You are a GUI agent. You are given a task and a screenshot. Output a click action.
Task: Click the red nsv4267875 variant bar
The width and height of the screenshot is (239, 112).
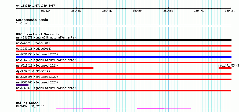click(124, 63)
